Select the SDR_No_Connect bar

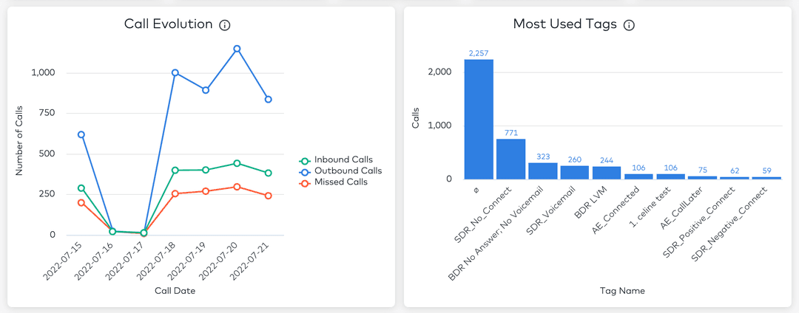[x=510, y=159]
